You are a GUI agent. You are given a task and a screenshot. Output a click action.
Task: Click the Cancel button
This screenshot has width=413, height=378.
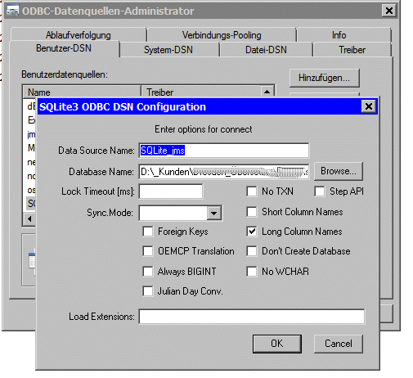tap(339, 344)
